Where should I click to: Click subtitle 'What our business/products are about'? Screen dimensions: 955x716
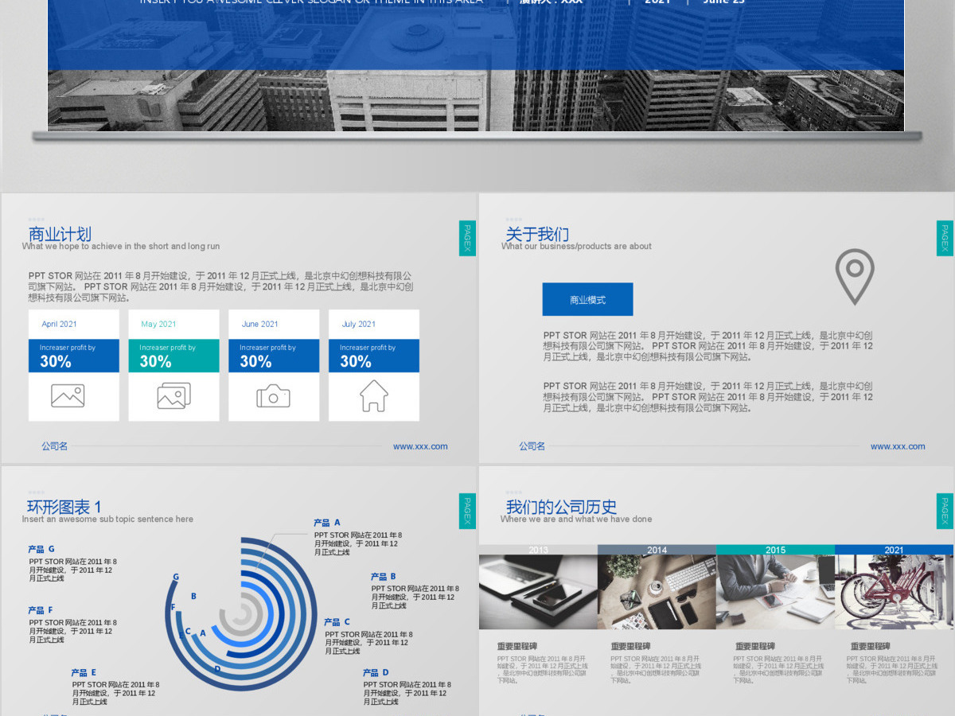[x=576, y=247]
